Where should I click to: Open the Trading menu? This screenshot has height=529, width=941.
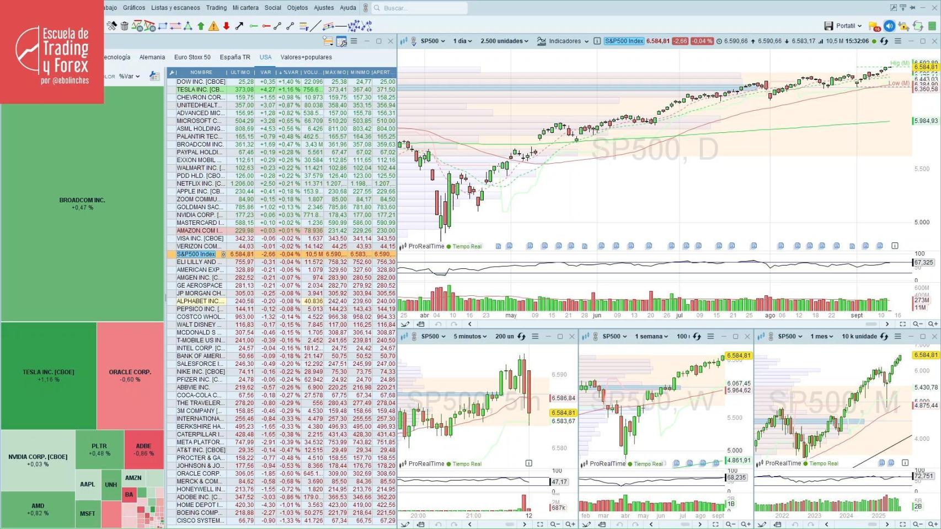click(216, 8)
